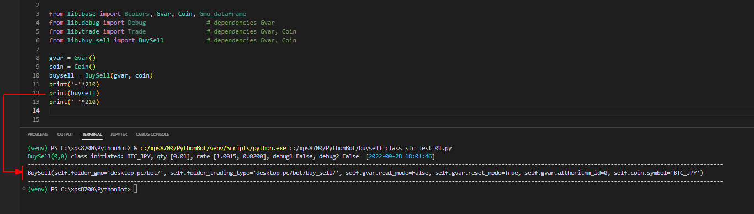Click the print(buysell) statement
The width and height of the screenshot is (754, 214).
point(74,93)
